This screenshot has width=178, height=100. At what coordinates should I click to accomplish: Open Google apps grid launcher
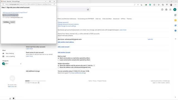pos(170,10)
